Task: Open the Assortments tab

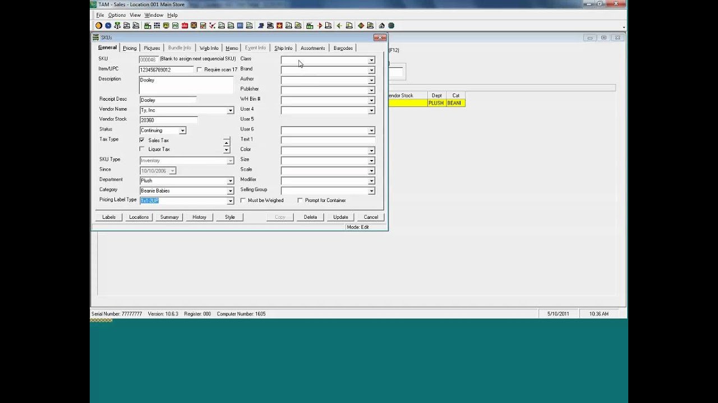Action: coord(312,48)
